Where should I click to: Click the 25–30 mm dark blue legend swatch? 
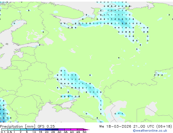point(55,129)
